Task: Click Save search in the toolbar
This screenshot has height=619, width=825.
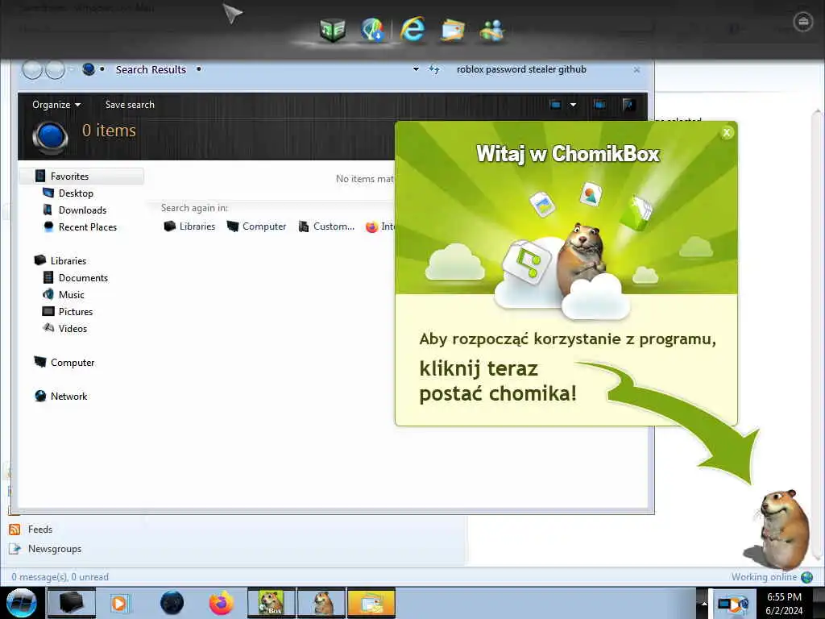Action: [130, 104]
